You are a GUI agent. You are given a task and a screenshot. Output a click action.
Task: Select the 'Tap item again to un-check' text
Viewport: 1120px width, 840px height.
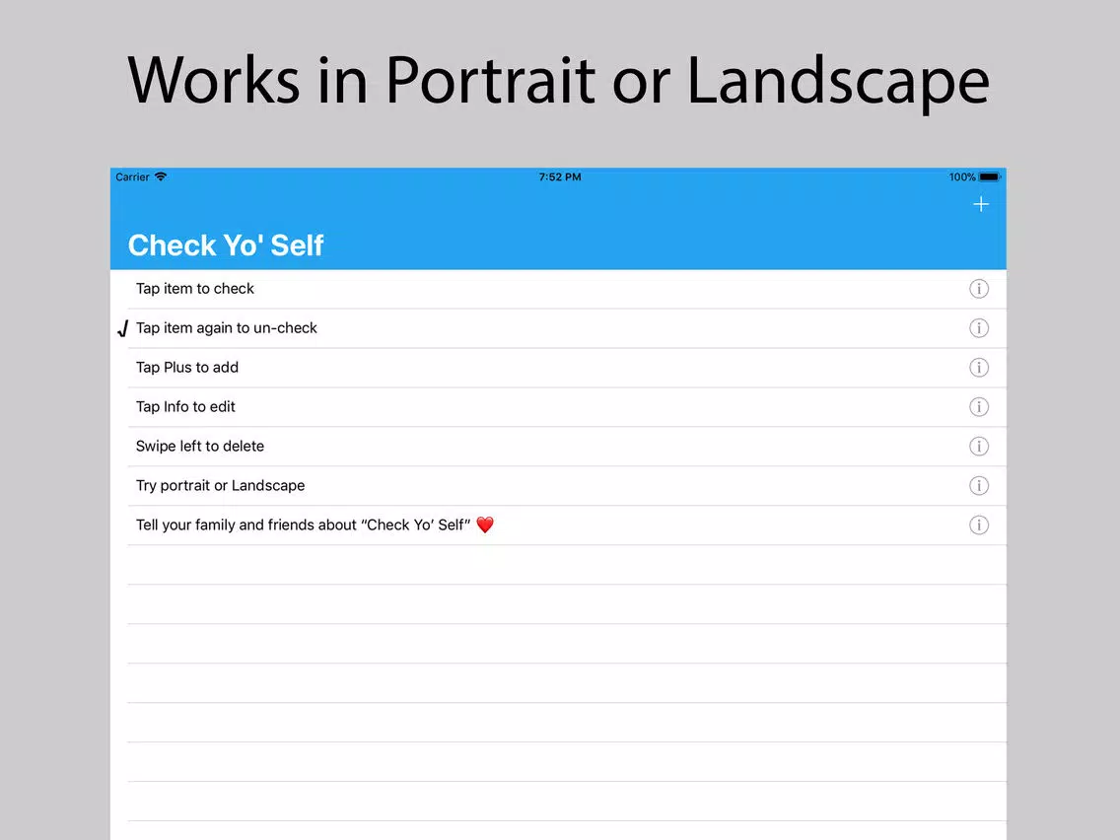(x=227, y=328)
